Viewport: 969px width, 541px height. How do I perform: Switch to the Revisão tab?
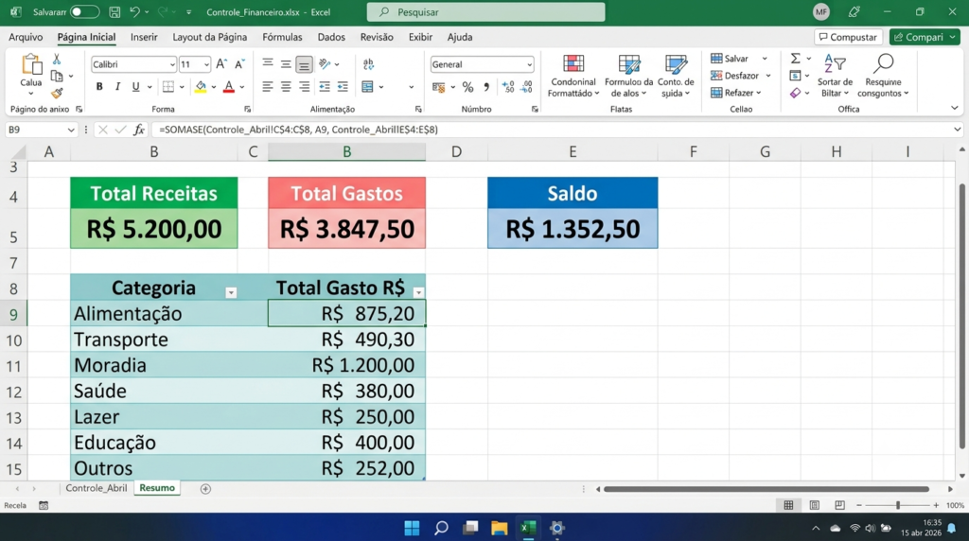(x=377, y=37)
